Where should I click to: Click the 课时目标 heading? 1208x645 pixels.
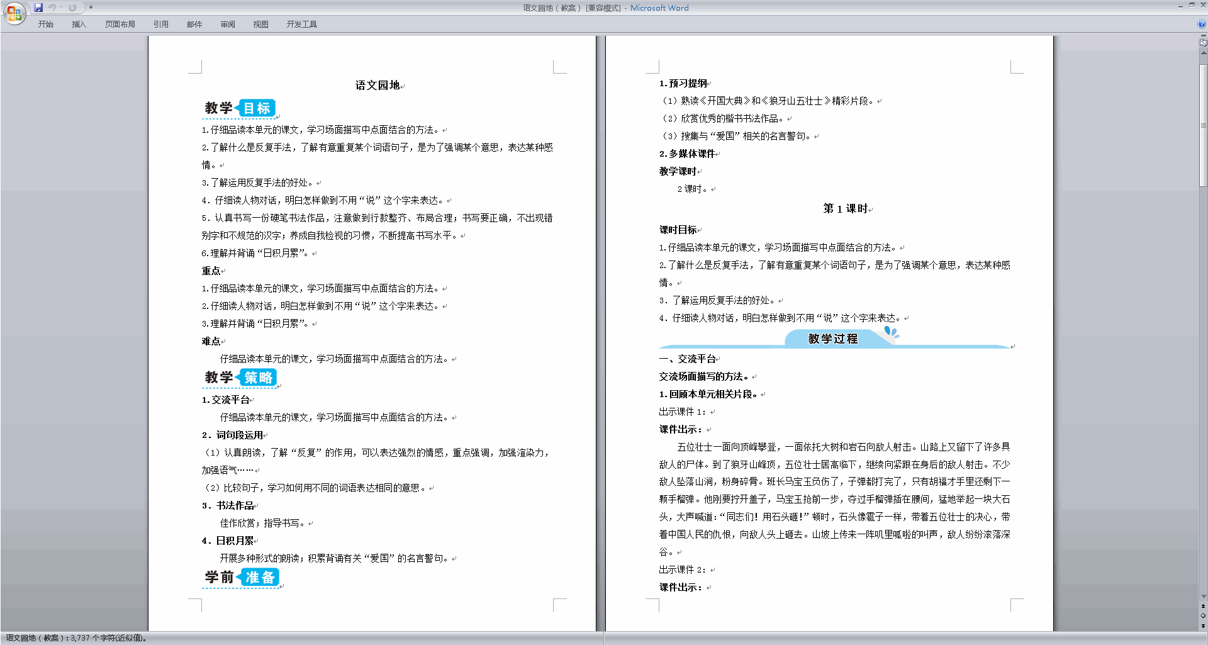pos(678,230)
